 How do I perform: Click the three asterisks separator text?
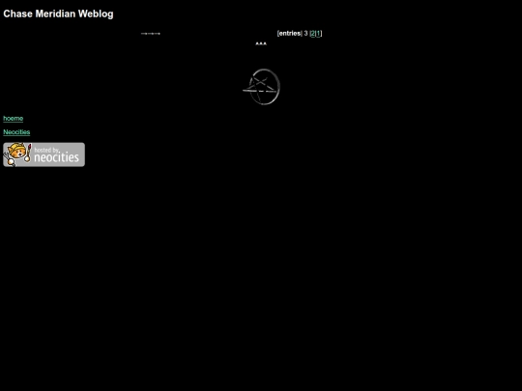pos(261,43)
